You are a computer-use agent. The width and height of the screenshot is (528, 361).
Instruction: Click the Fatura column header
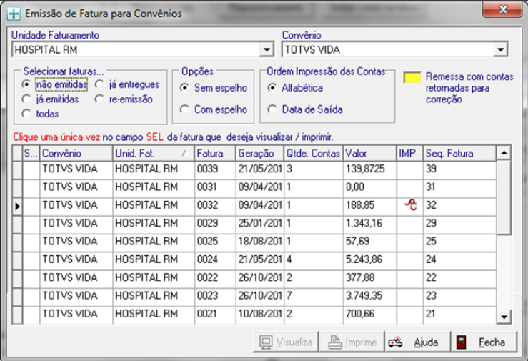tap(215, 153)
